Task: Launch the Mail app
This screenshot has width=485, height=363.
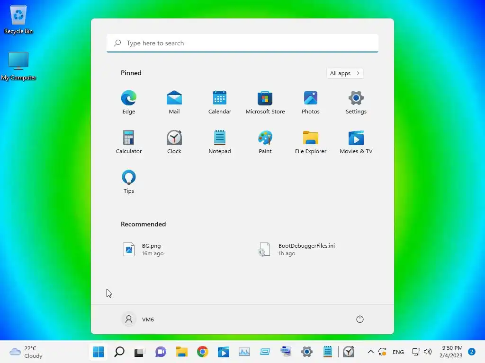Action: 174,103
